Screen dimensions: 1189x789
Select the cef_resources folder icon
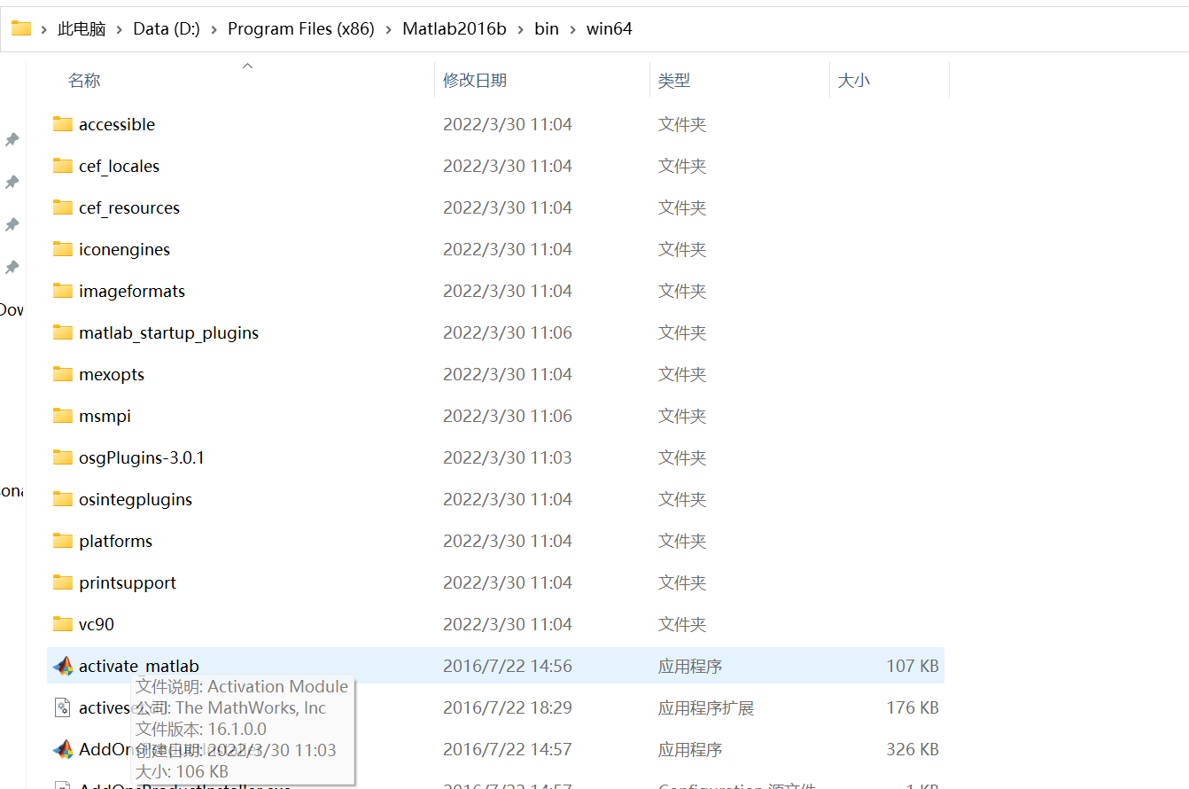(x=62, y=207)
